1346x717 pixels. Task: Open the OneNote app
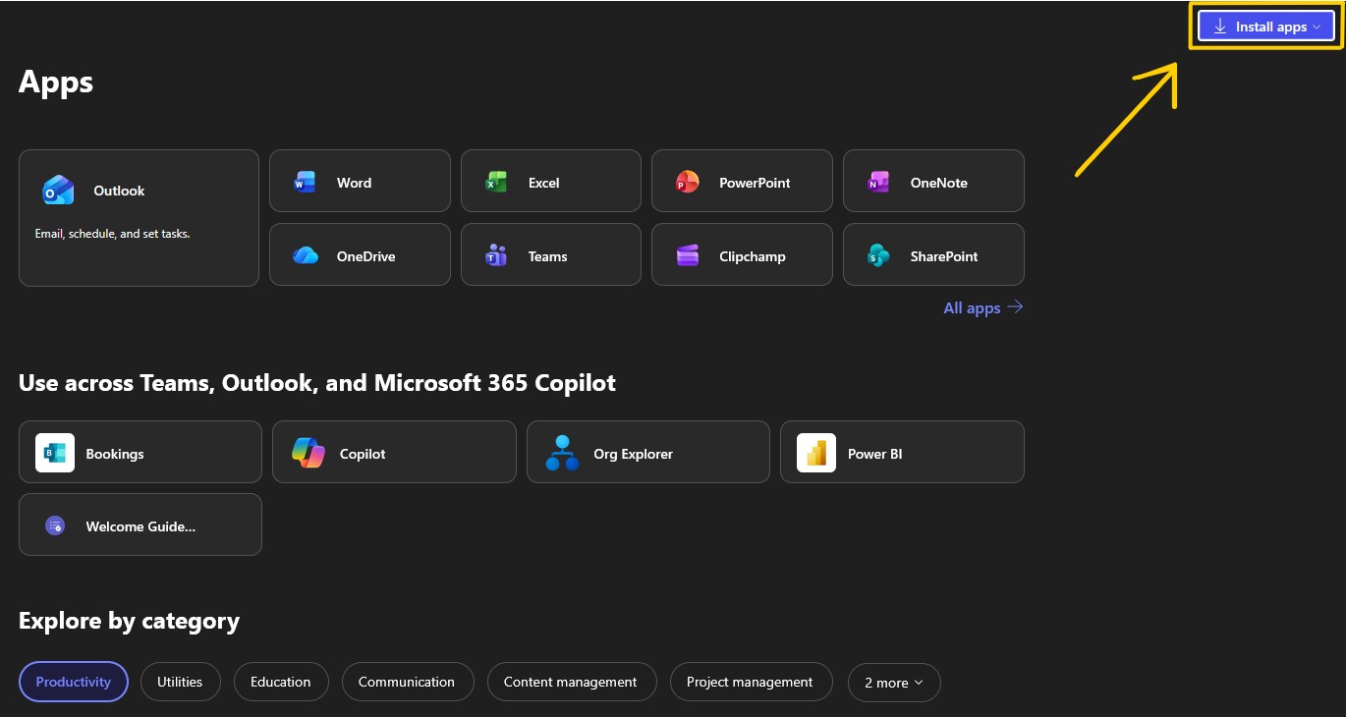pyautogui.click(x=933, y=182)
